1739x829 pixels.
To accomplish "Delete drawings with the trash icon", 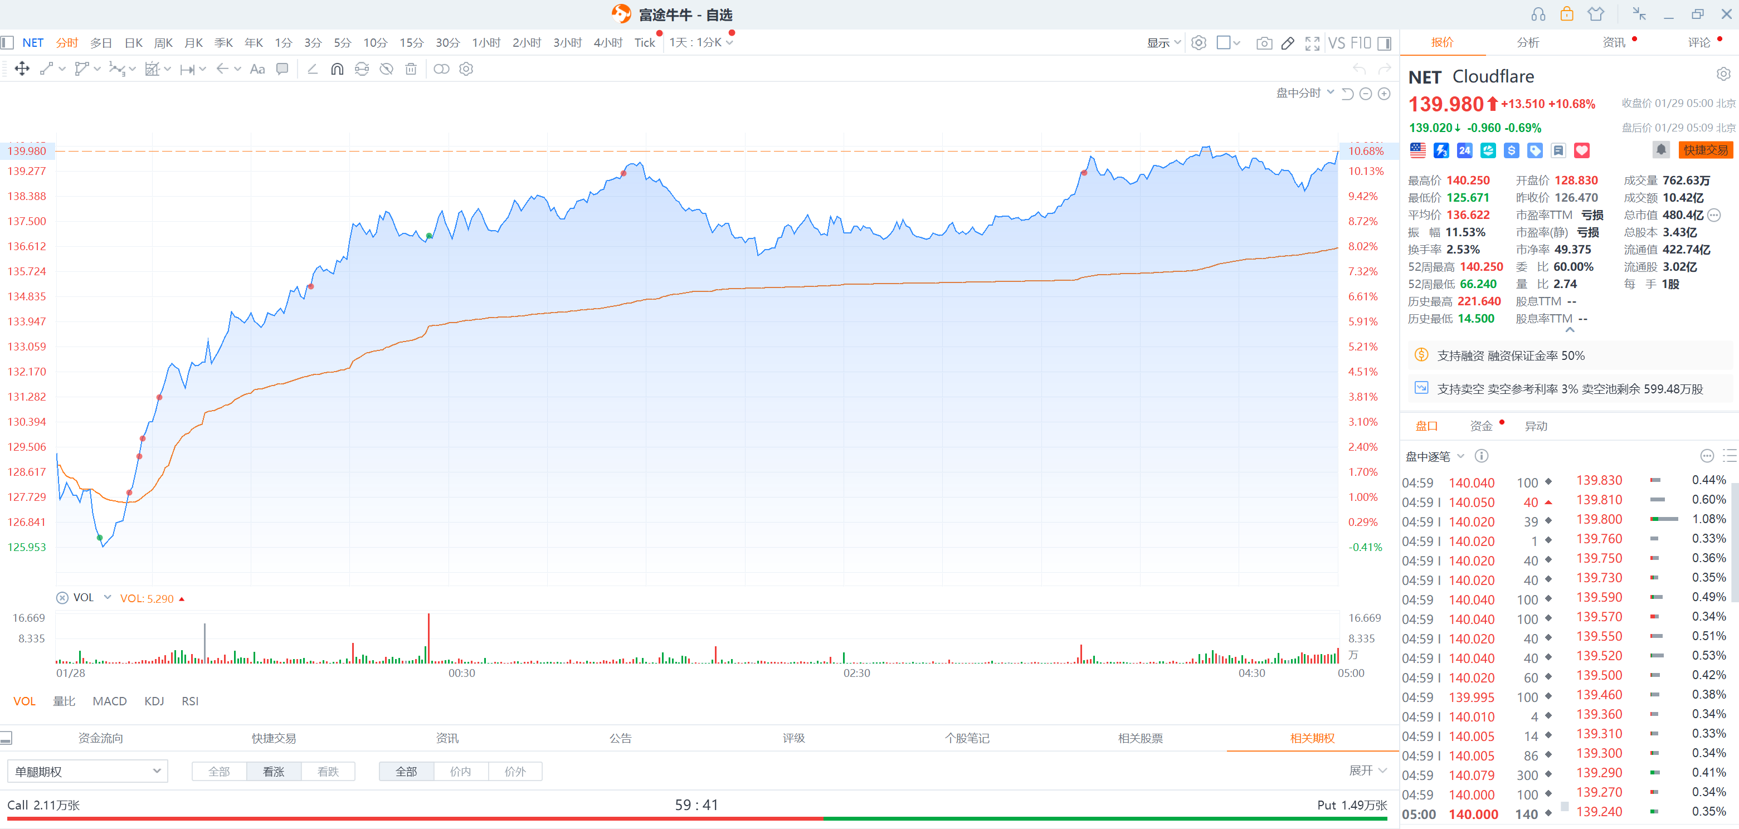I will click(x=411, y=69).
